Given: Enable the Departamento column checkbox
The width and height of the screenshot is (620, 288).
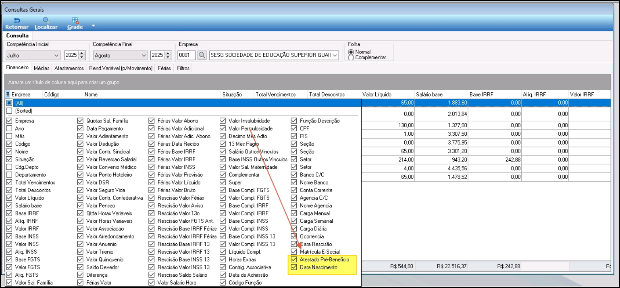Looking at the screenshot, I should [9, 175].
